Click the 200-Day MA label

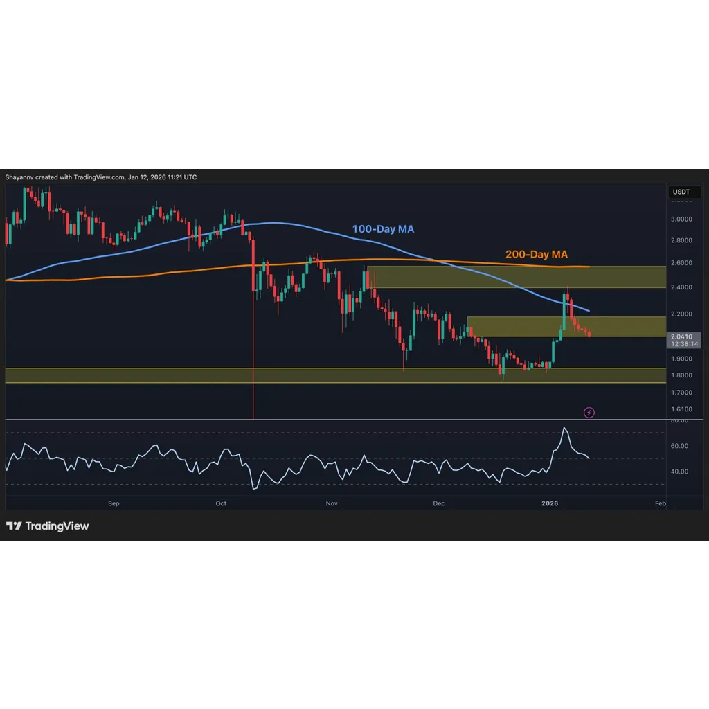click(x=537, y=255)
